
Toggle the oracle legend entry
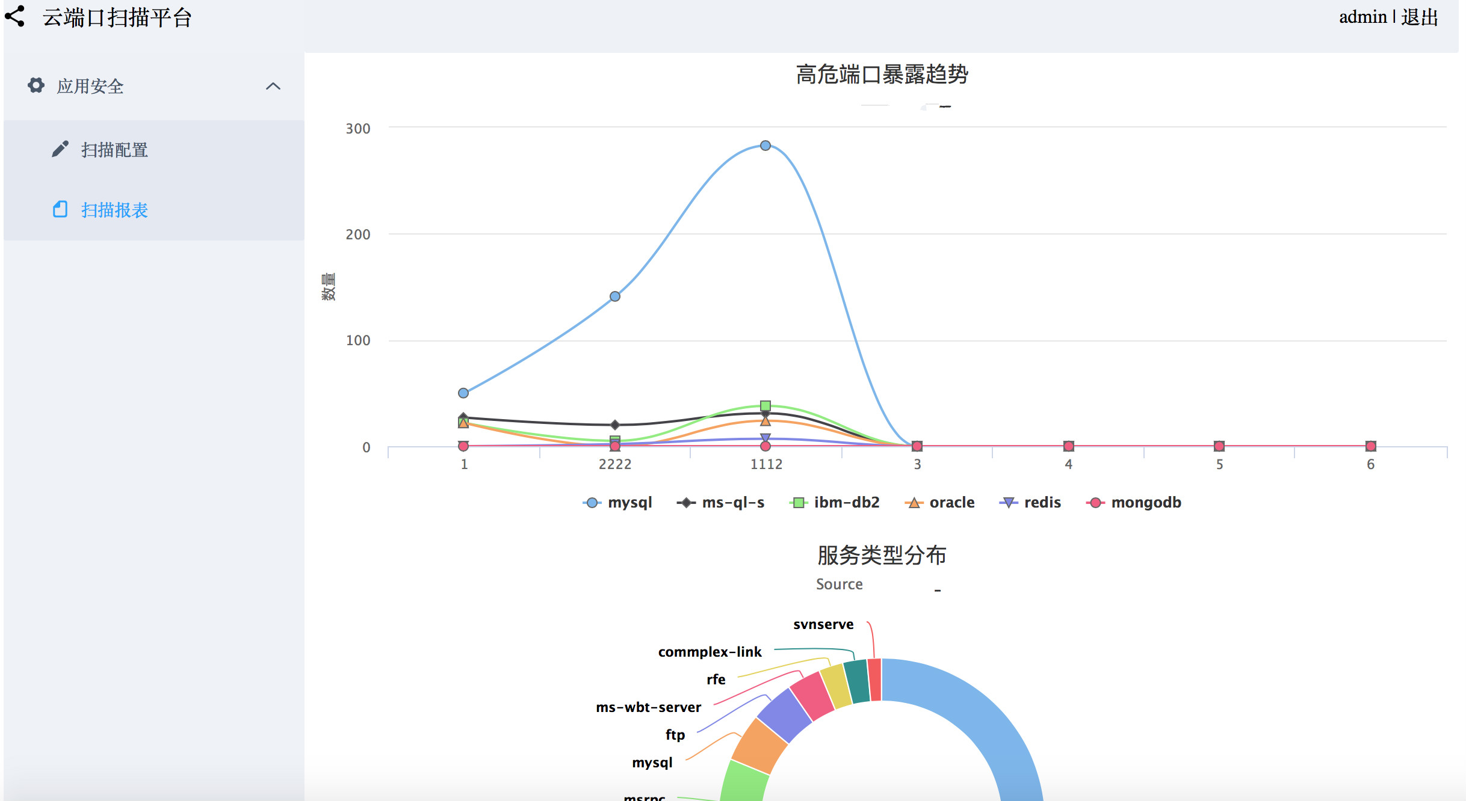coord(939,502)
